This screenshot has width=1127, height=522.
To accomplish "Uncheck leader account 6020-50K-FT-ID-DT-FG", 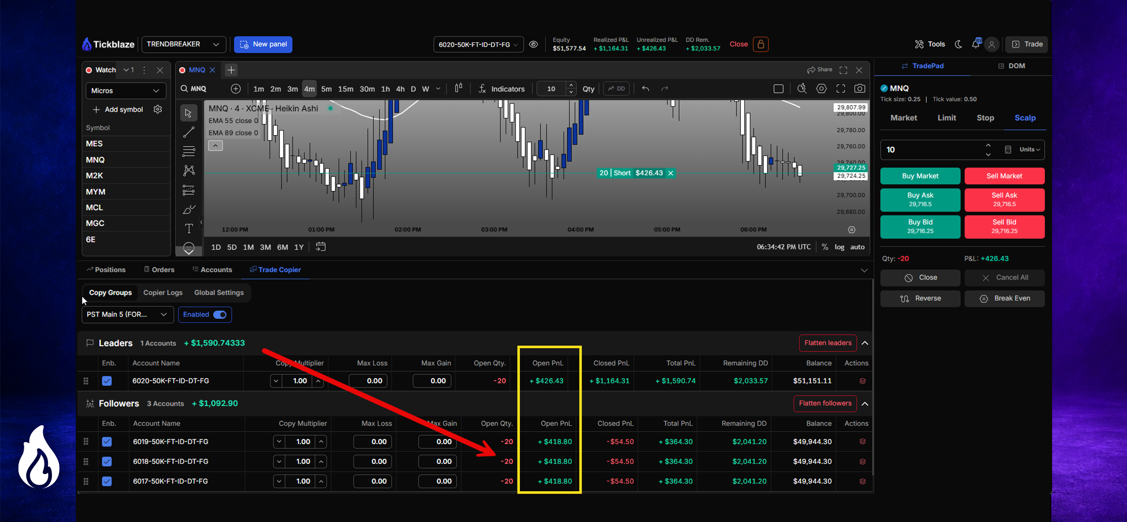I will tap(107, 381).
